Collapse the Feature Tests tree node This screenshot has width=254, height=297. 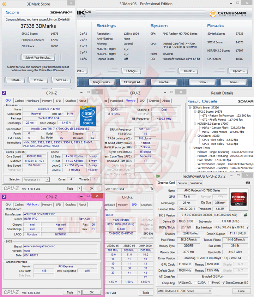190,148
